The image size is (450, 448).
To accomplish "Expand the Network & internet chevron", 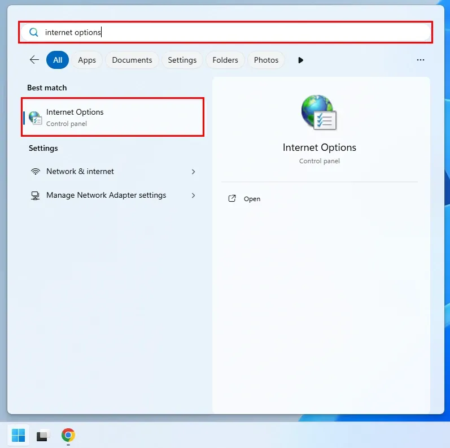I will pos(193,172).
